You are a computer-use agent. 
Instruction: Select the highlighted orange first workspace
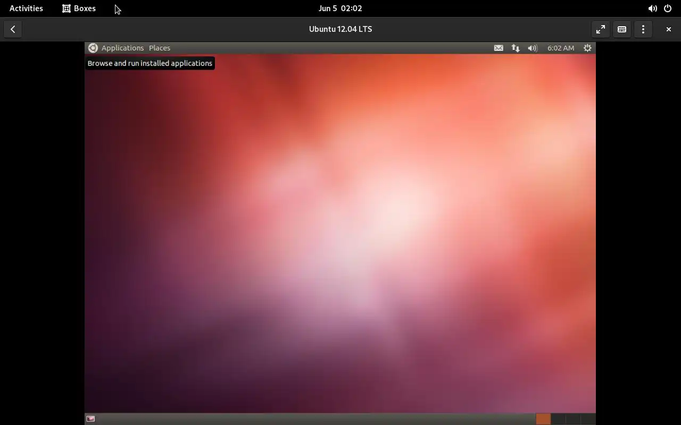[543, 419]
